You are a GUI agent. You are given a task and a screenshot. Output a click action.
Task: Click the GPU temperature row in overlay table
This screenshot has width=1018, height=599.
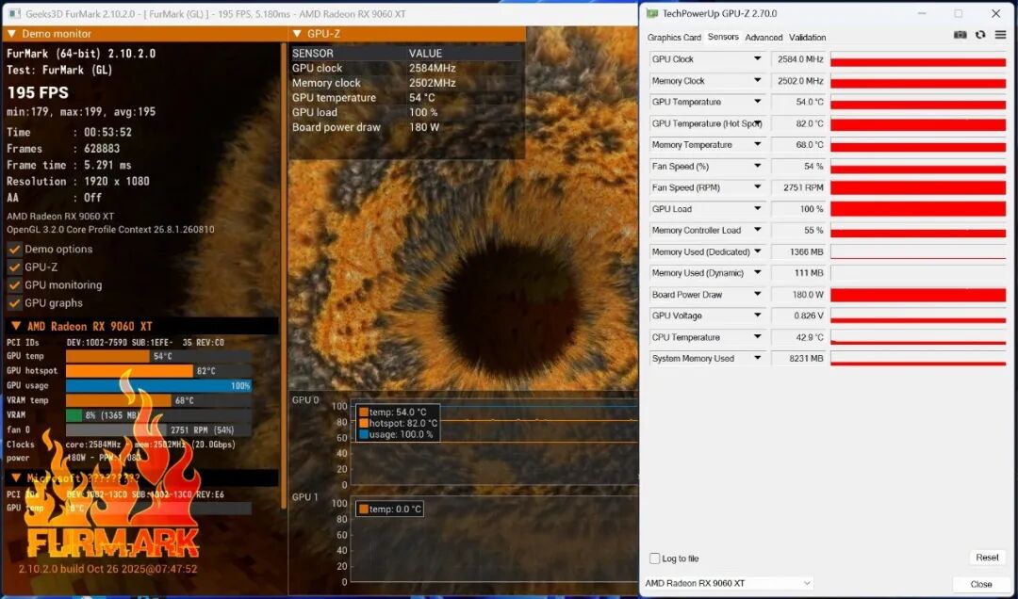(407, 97)
